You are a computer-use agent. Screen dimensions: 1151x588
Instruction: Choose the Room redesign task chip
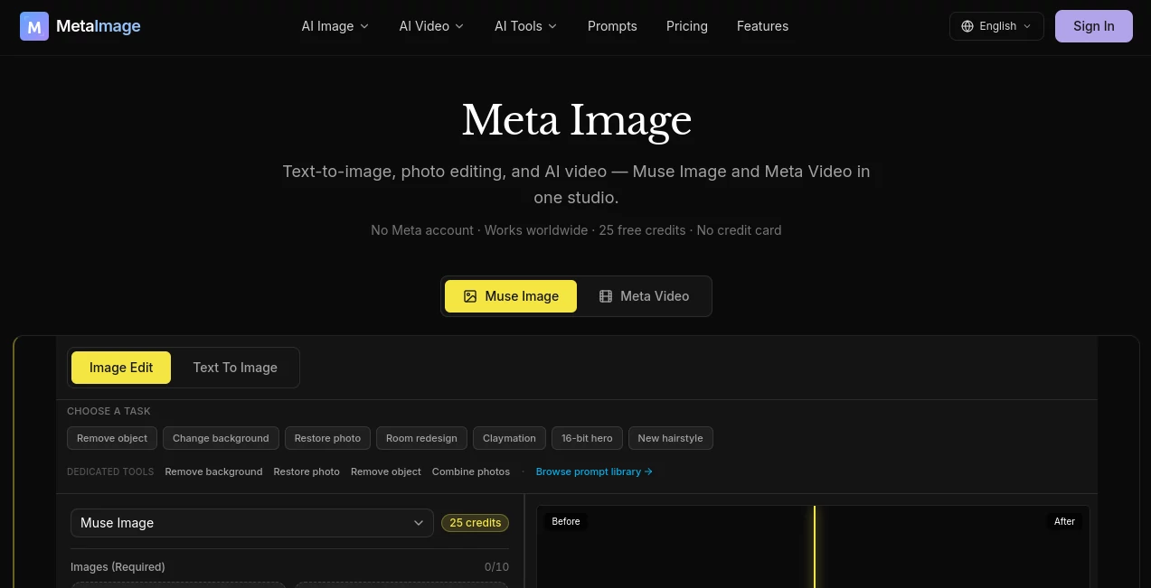coord(421,438)
